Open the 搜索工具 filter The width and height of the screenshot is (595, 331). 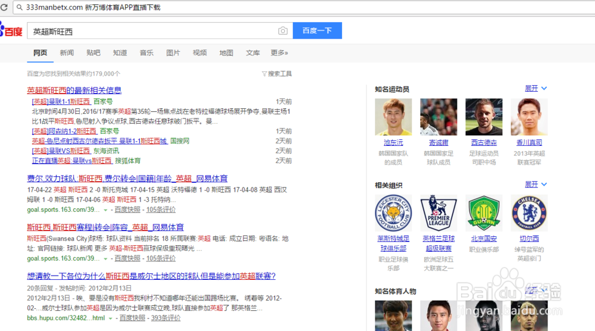(277, 74)
